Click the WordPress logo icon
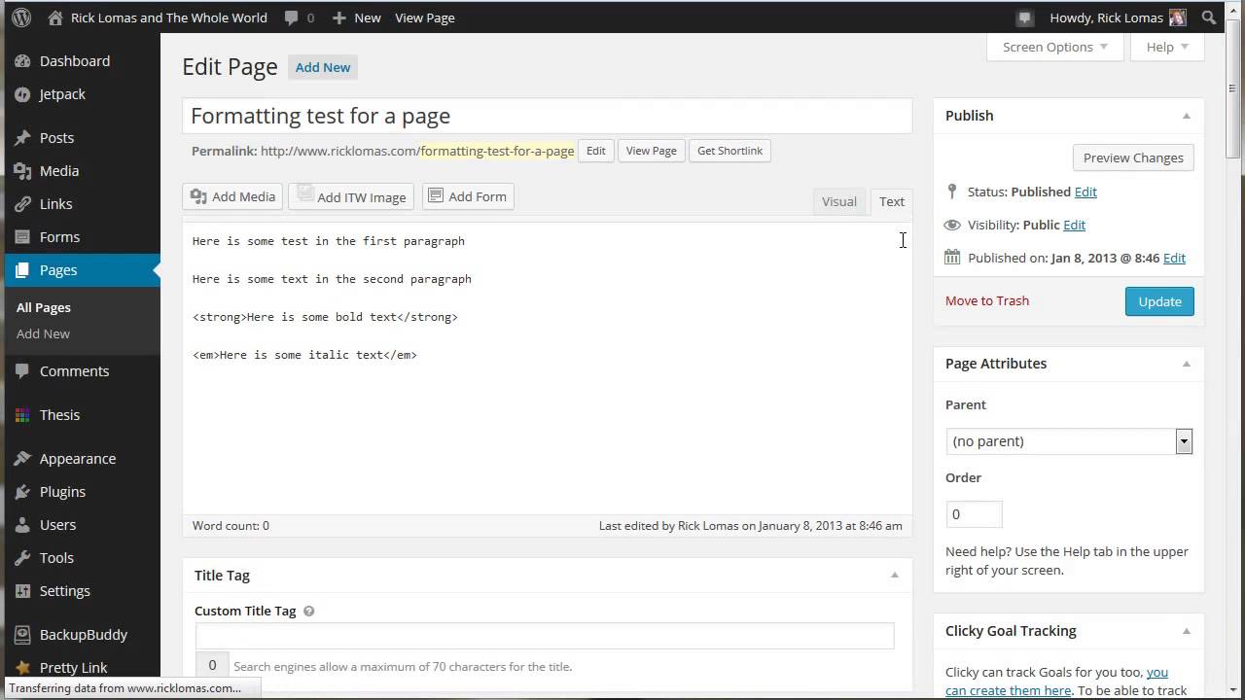This screenshot has height=700, width=1245. pyautogui.click(x=20, y=17)
